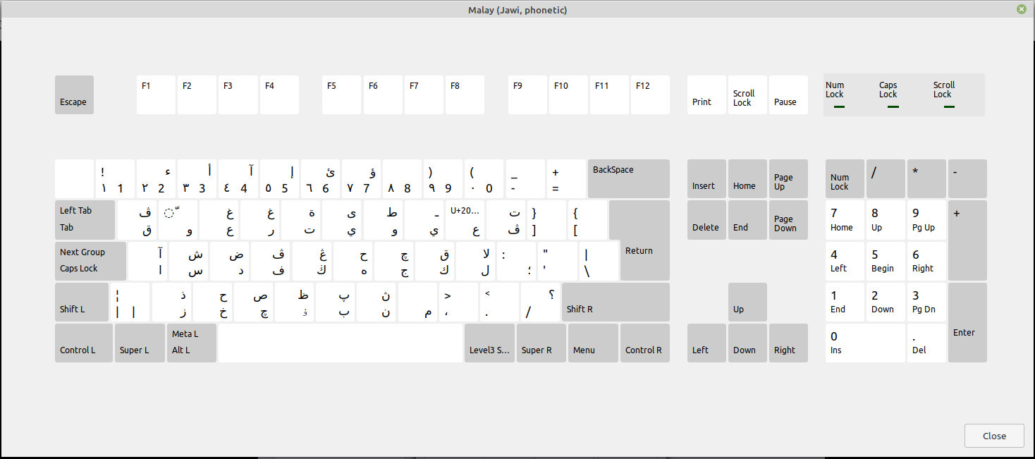Click the Escape key
The width and height of the screenshot is (1035, 459).
[74, 94]
